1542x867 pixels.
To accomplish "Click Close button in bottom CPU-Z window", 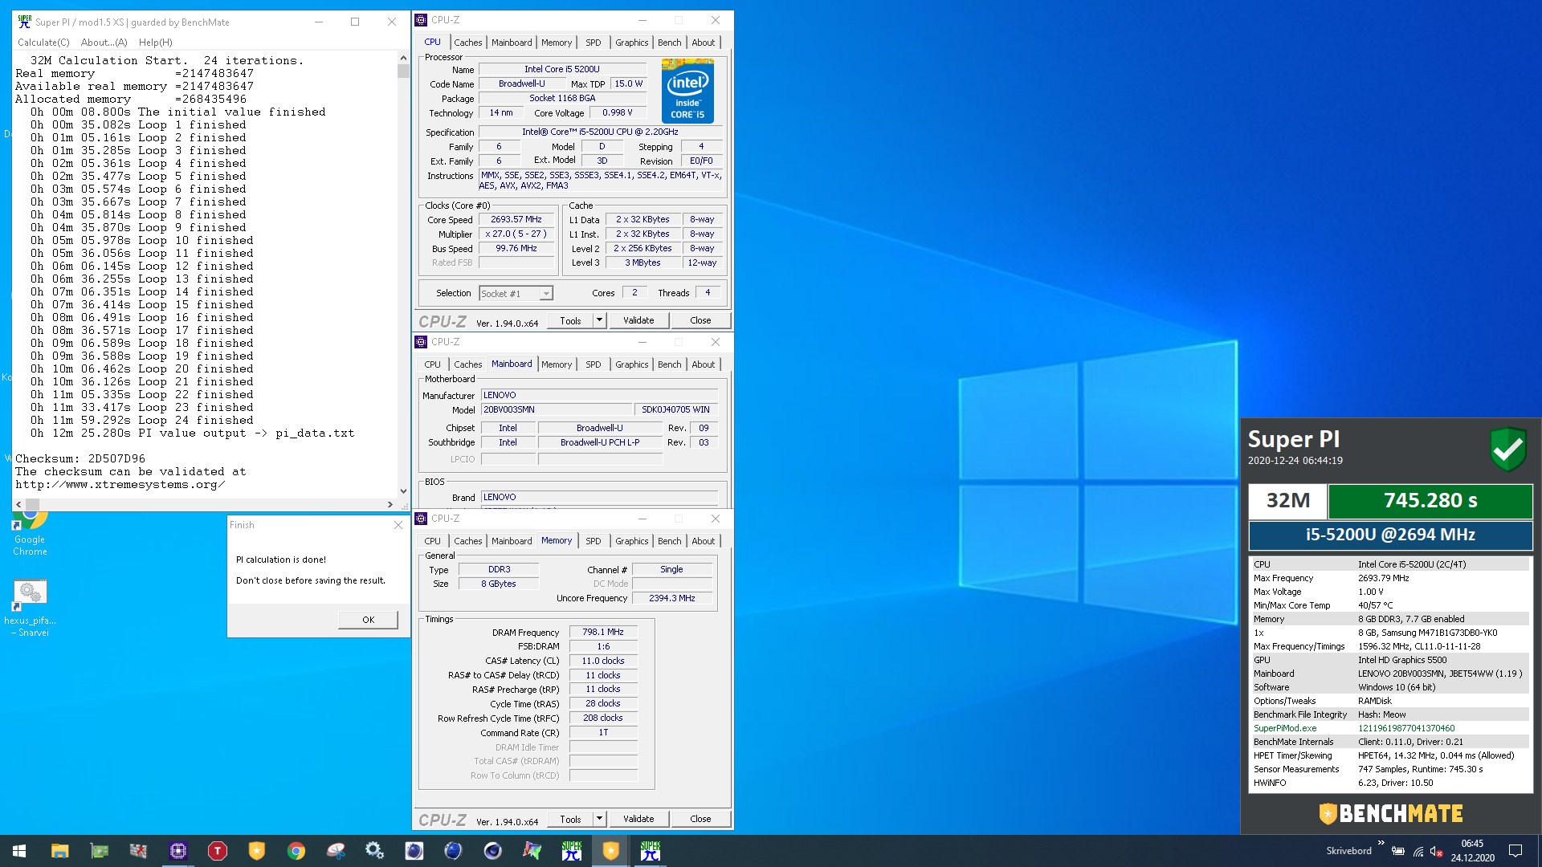I will coord(700,819).
